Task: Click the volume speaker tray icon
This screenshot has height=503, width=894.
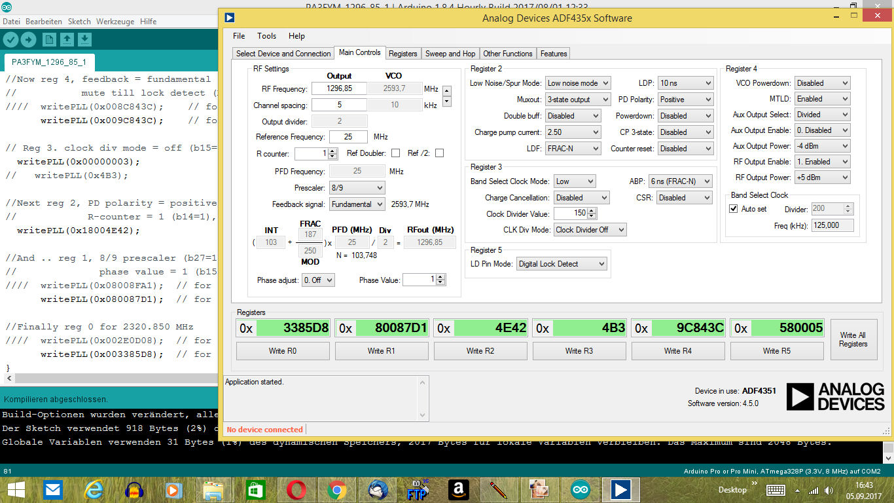Action: (828, 490)
